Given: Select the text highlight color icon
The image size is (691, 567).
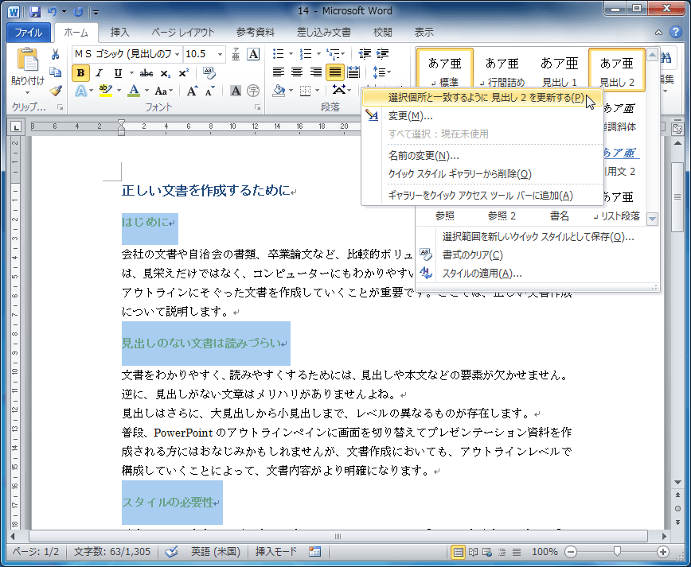Looking at the screenshot, I should click(x=104, y=91).
